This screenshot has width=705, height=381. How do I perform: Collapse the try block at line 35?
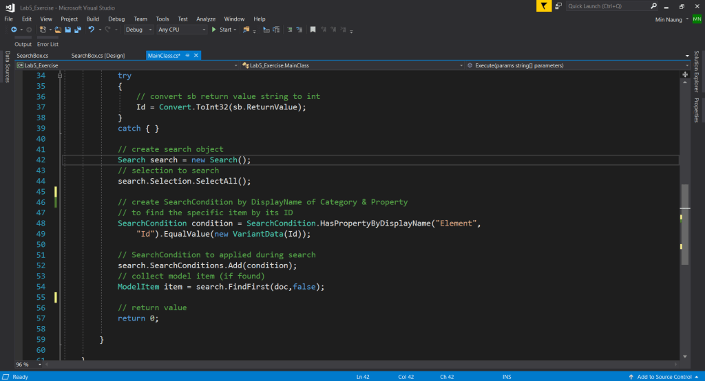[x=60, y=76]
